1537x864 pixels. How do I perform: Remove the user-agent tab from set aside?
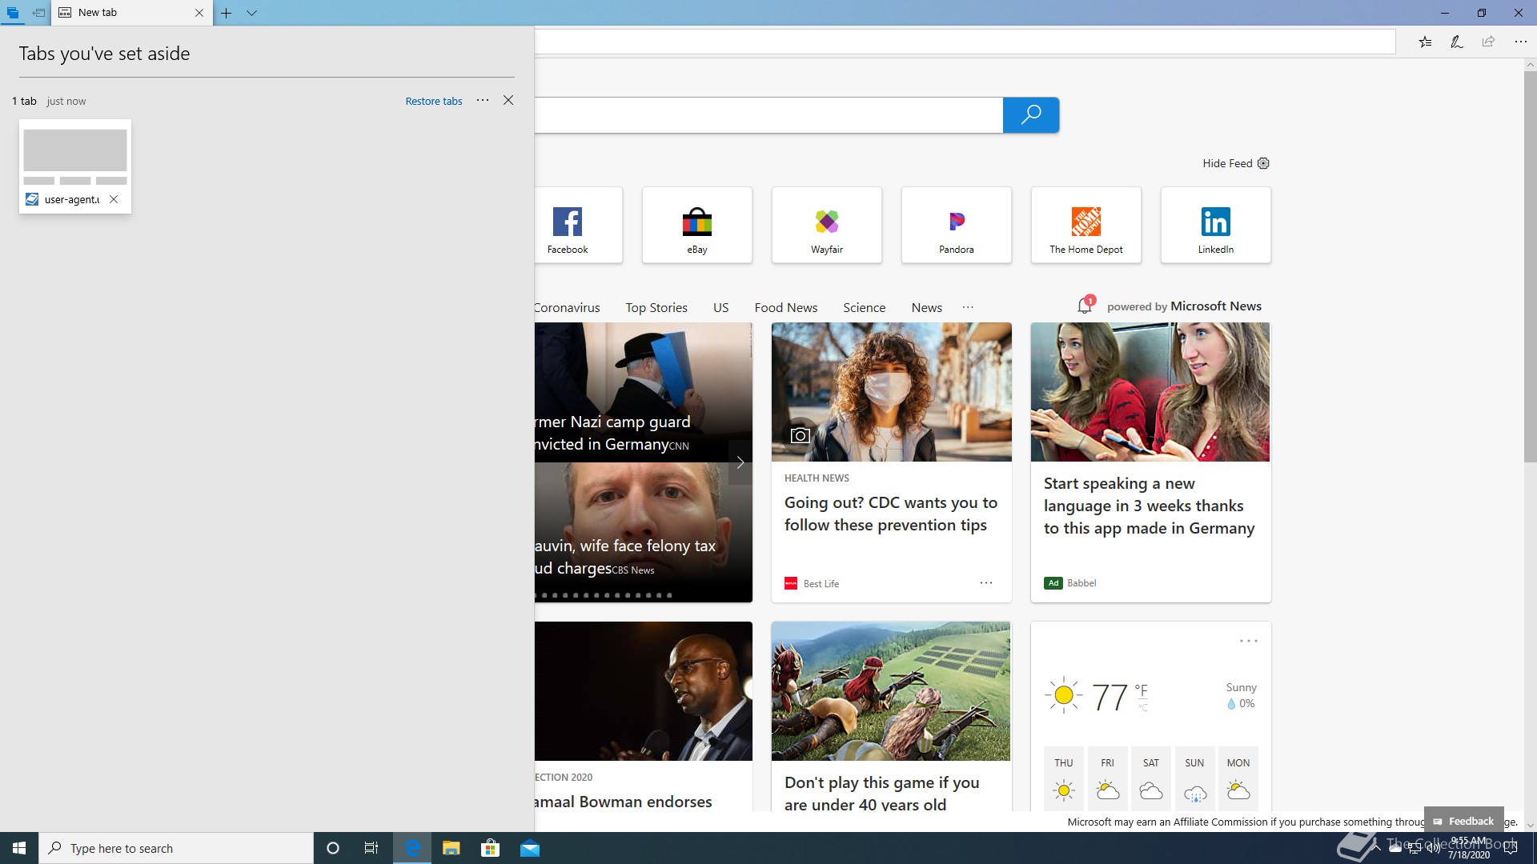point(114,199)
